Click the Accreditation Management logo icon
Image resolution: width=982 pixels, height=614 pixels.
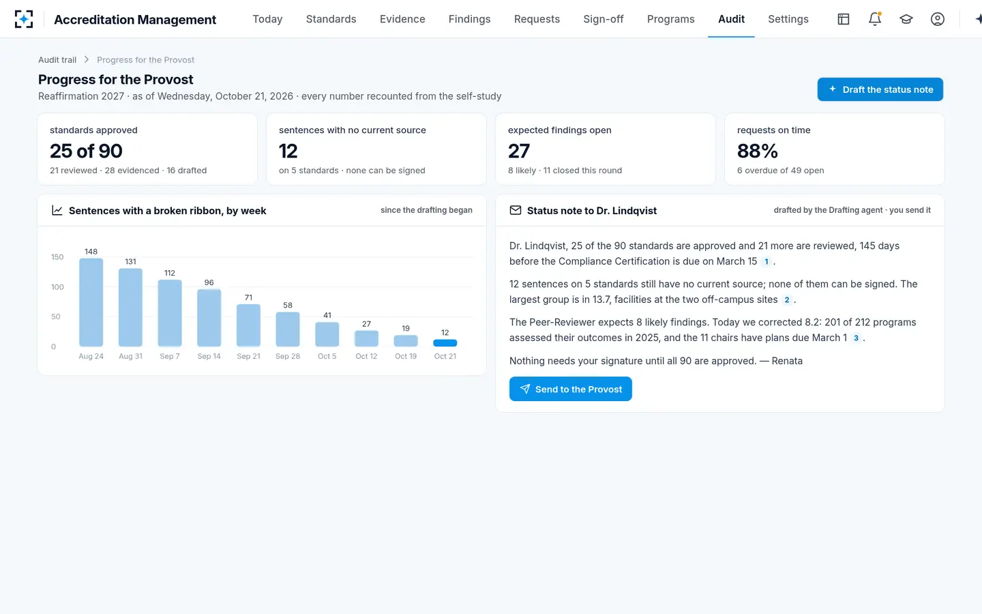pos(24,19)
